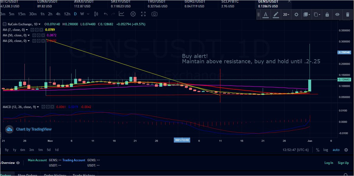Screen dimensions: 354x176
Task: Expand the MACD (12, 26, close, 9) dropdown
Action: point(38,107)
